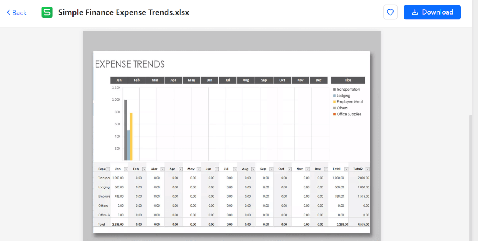Open the Feb column filter dropdown

pyautogui.click(x=144, y=169)
